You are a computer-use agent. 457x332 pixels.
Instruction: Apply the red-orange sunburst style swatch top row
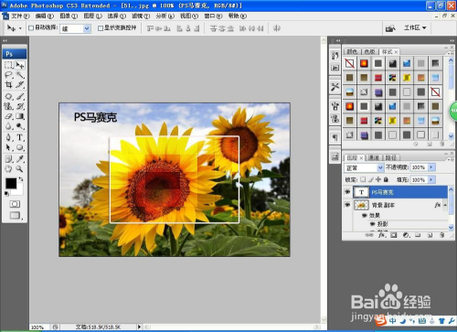tap(364, 63)
